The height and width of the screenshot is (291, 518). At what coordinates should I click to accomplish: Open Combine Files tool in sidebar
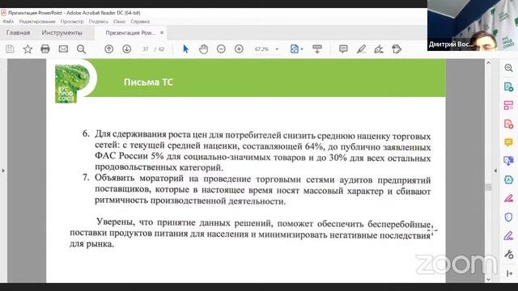point(509,161)
